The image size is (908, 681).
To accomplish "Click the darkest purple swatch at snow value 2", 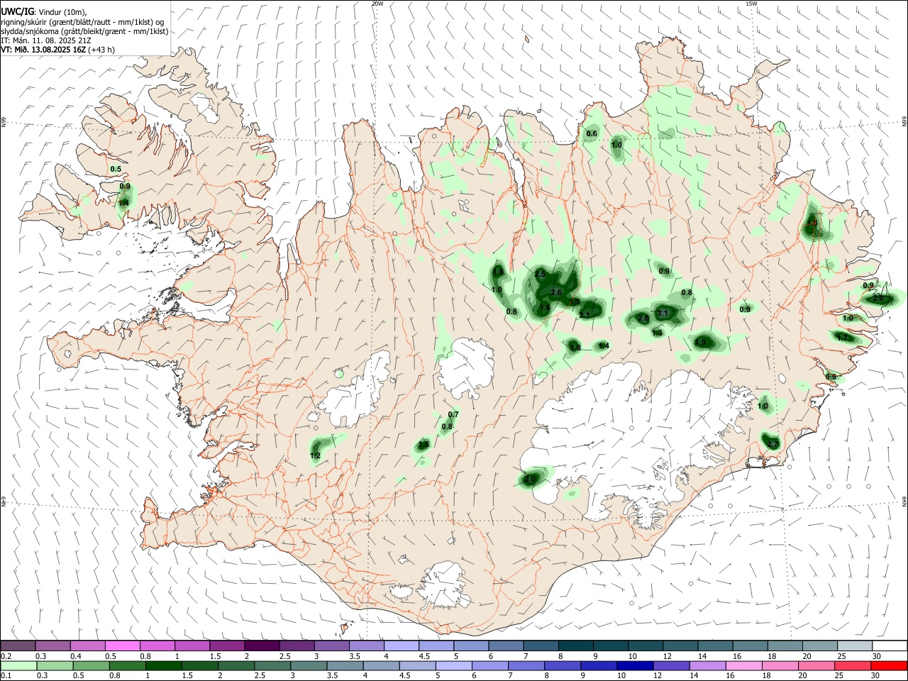I will pyautogui.click(x=262, y=646).
